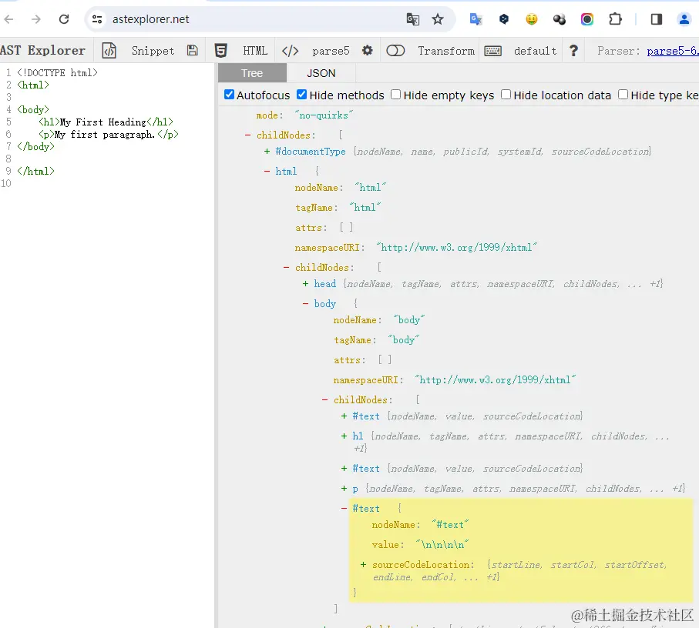Click the save floppy disk icon
Screen dimensions: 699x628
[193, 50]
